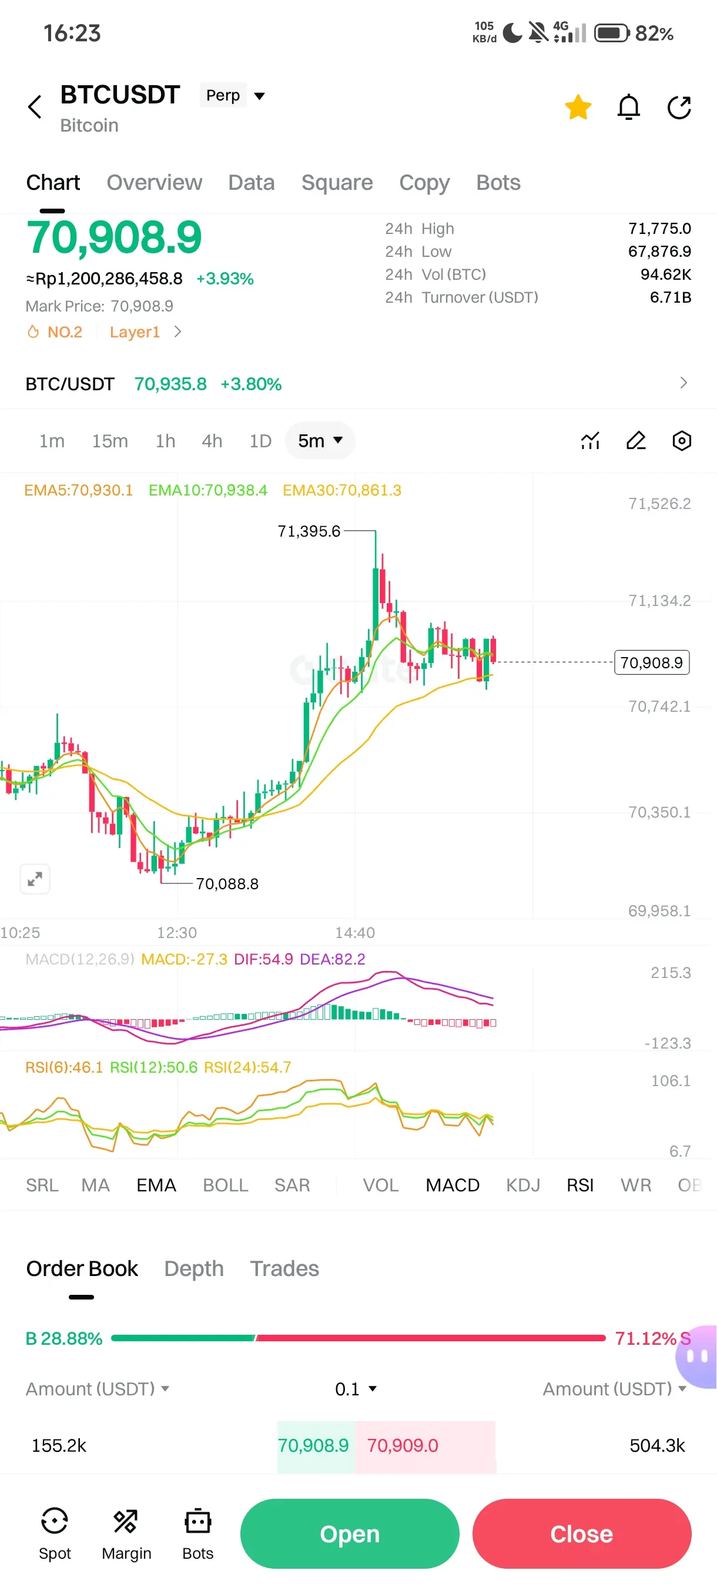This screenshot has height=1594, width=717.
Task: Toggle the WR sub-indicator
Action: coord(635,1185)
